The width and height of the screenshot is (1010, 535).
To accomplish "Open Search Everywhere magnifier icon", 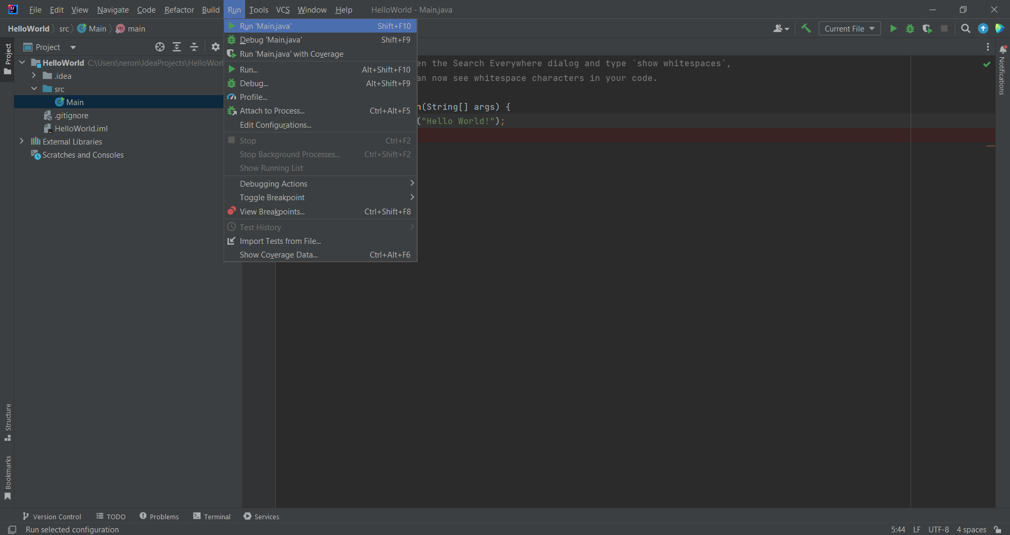I will 965,29.
